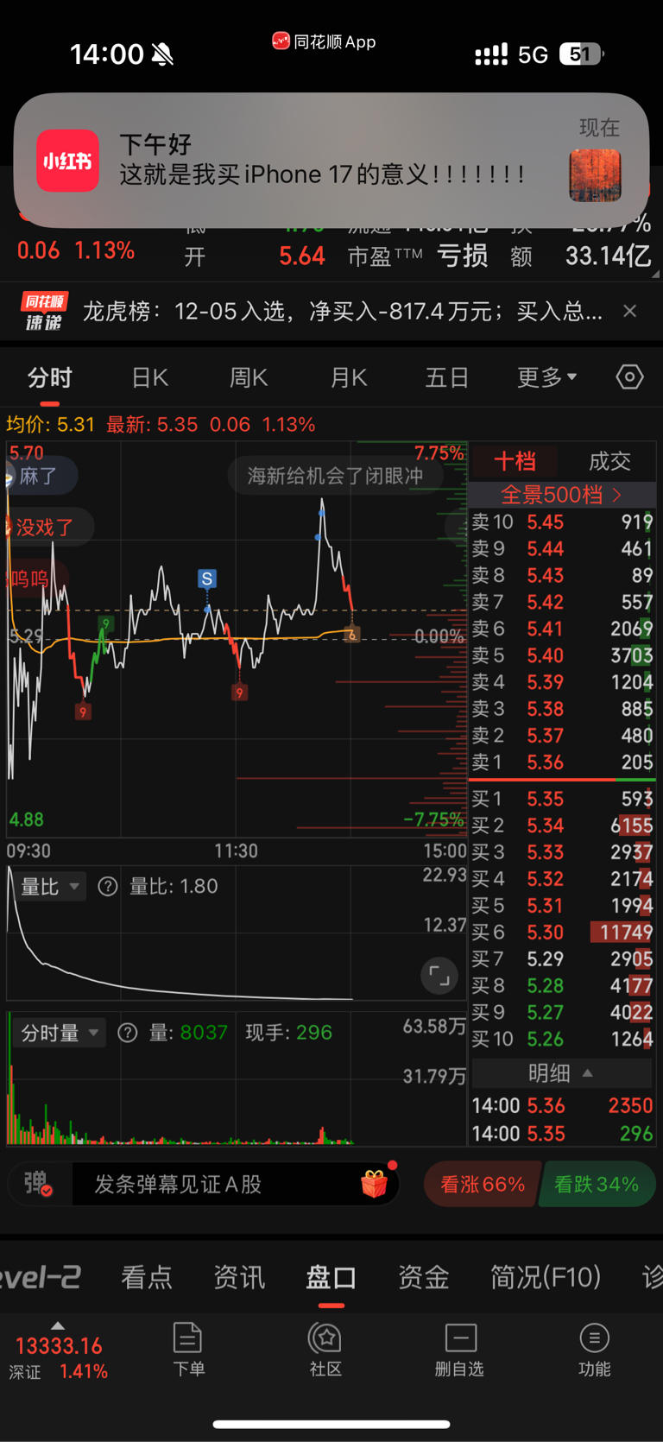Vote 看涨 66% bullish
The width and height of the screenshot is (663, 1442).
coord(483,1184)
